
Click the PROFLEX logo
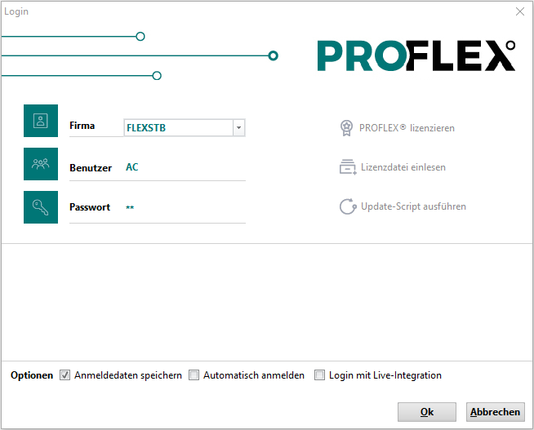tap(416, 55)
